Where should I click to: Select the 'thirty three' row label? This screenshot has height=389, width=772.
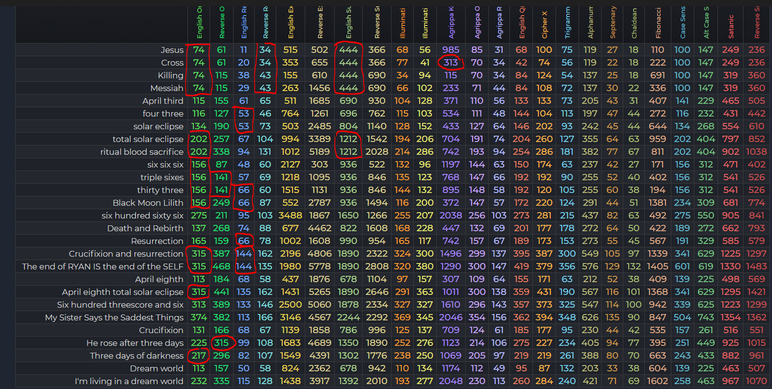(x=160, y=190)
